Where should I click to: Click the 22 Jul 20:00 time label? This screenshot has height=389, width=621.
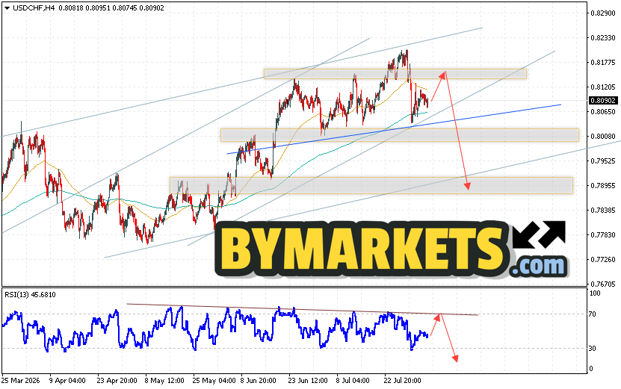(x=402, y=381)
